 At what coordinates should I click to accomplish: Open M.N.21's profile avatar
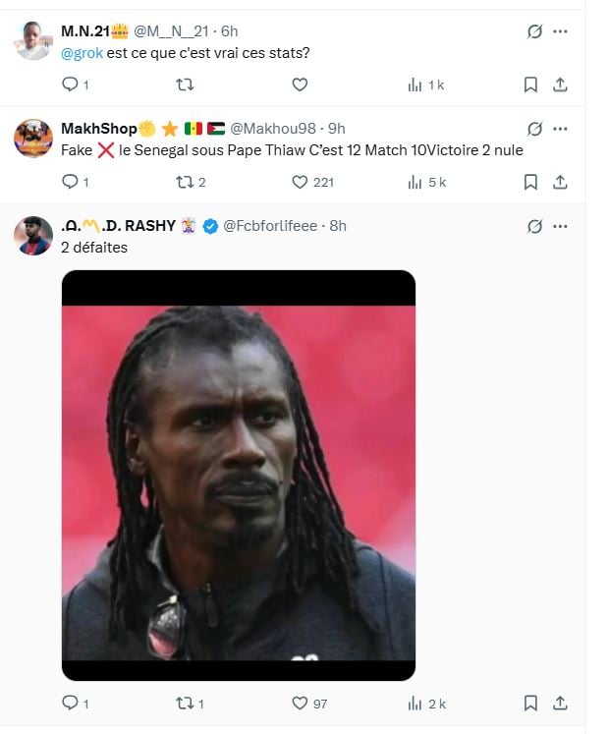point(33,41)
